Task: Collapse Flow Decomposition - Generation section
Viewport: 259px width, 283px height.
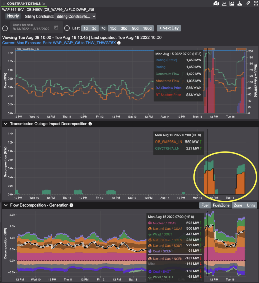Action: click(6, 205)
